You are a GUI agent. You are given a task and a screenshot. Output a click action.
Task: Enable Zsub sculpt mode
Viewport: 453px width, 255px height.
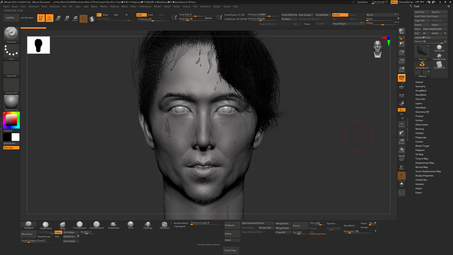click(x=150, y=15)
